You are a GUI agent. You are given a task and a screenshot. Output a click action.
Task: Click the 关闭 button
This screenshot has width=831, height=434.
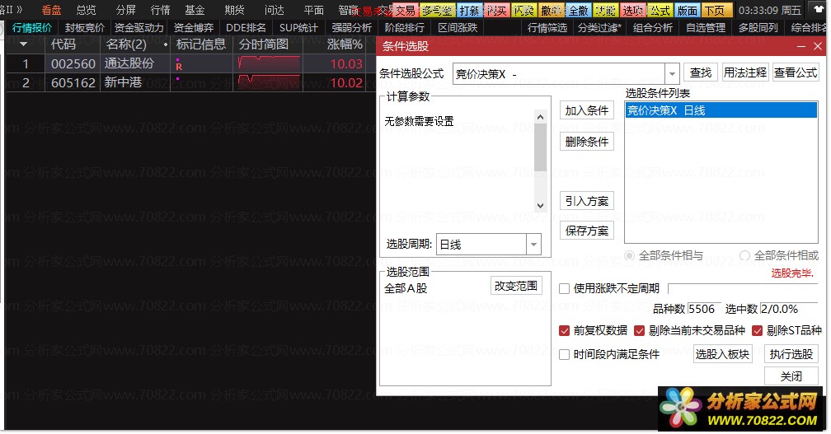[791, 376]
